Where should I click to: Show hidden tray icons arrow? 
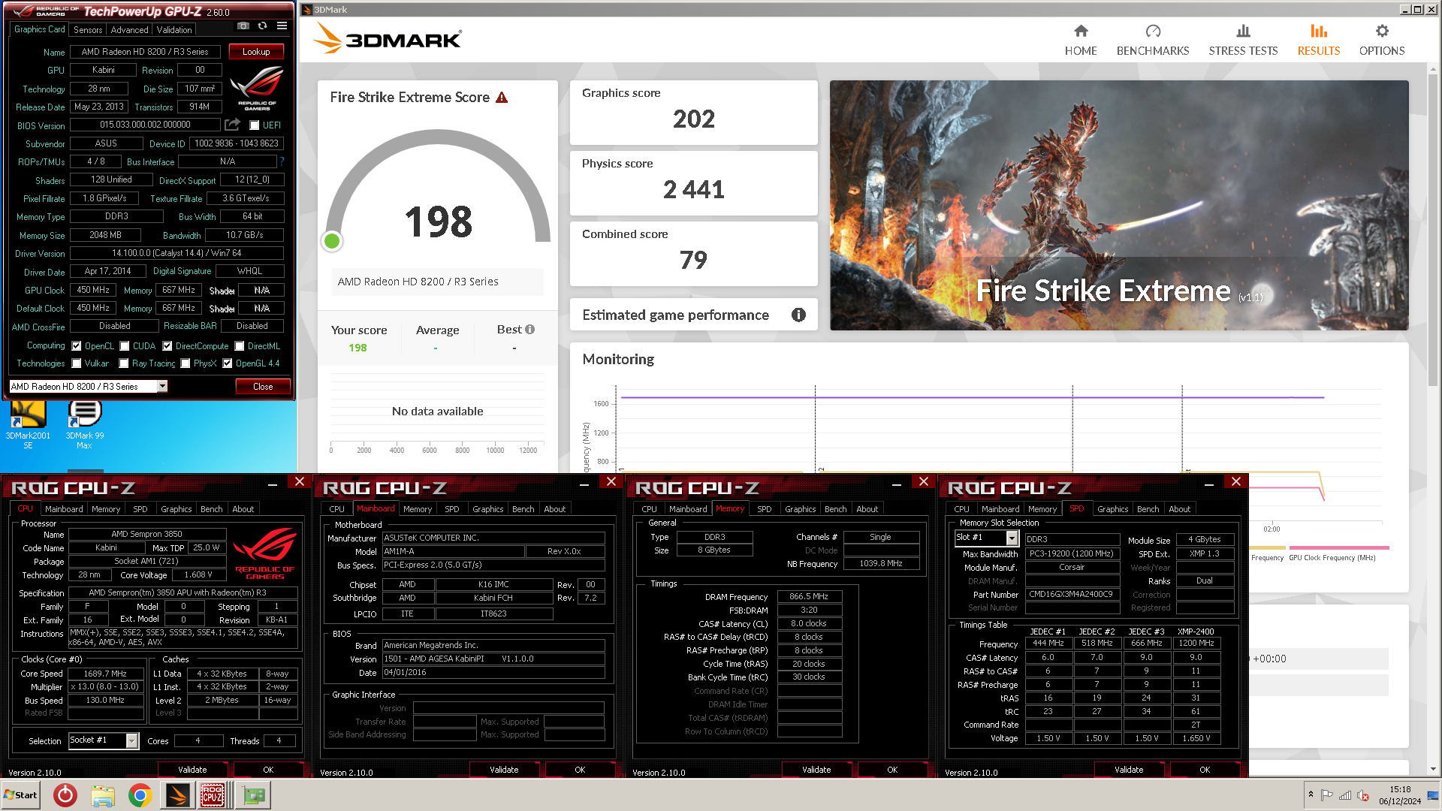point(1311,794)
